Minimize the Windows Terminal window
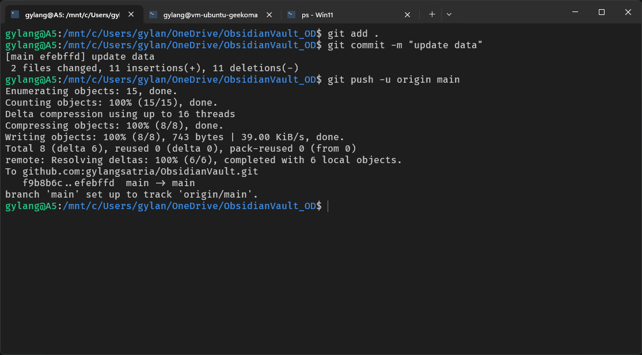This screenshot has width=642, height=355. point(575,12)
